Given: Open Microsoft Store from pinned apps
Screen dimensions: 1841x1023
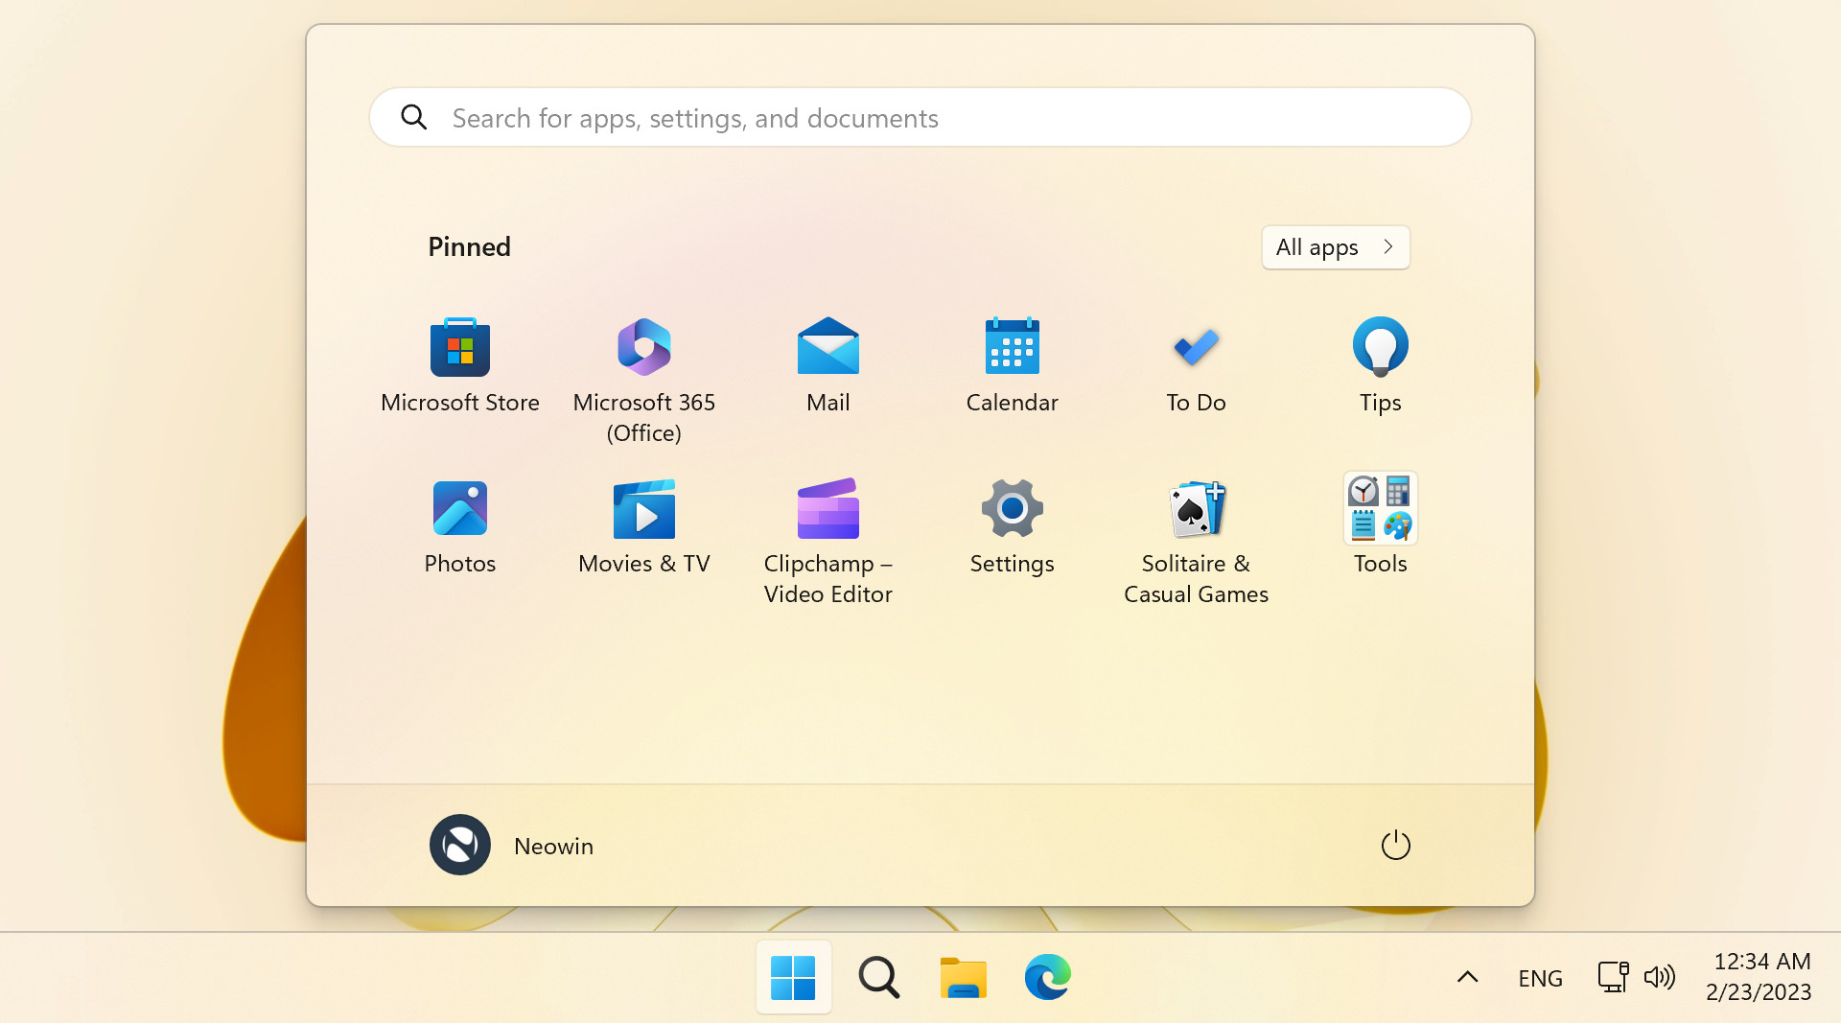Looking at the screenshot, I should point(460,366).
